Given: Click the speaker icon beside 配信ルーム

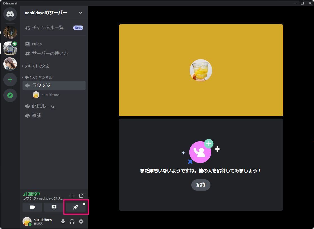Looking at the screenshot, I should click(x=28, y=106).
